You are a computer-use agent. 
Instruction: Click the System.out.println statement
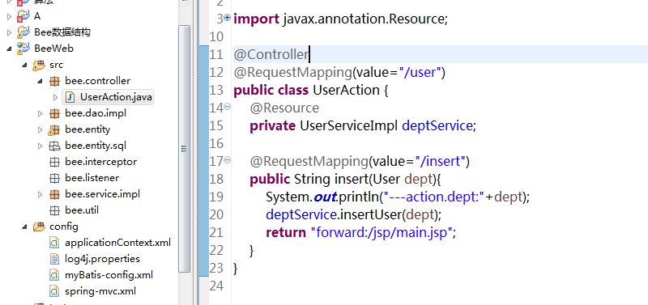pyautogui.click(x=398, y=197)
